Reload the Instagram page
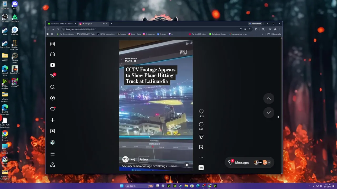 [58, 29]
